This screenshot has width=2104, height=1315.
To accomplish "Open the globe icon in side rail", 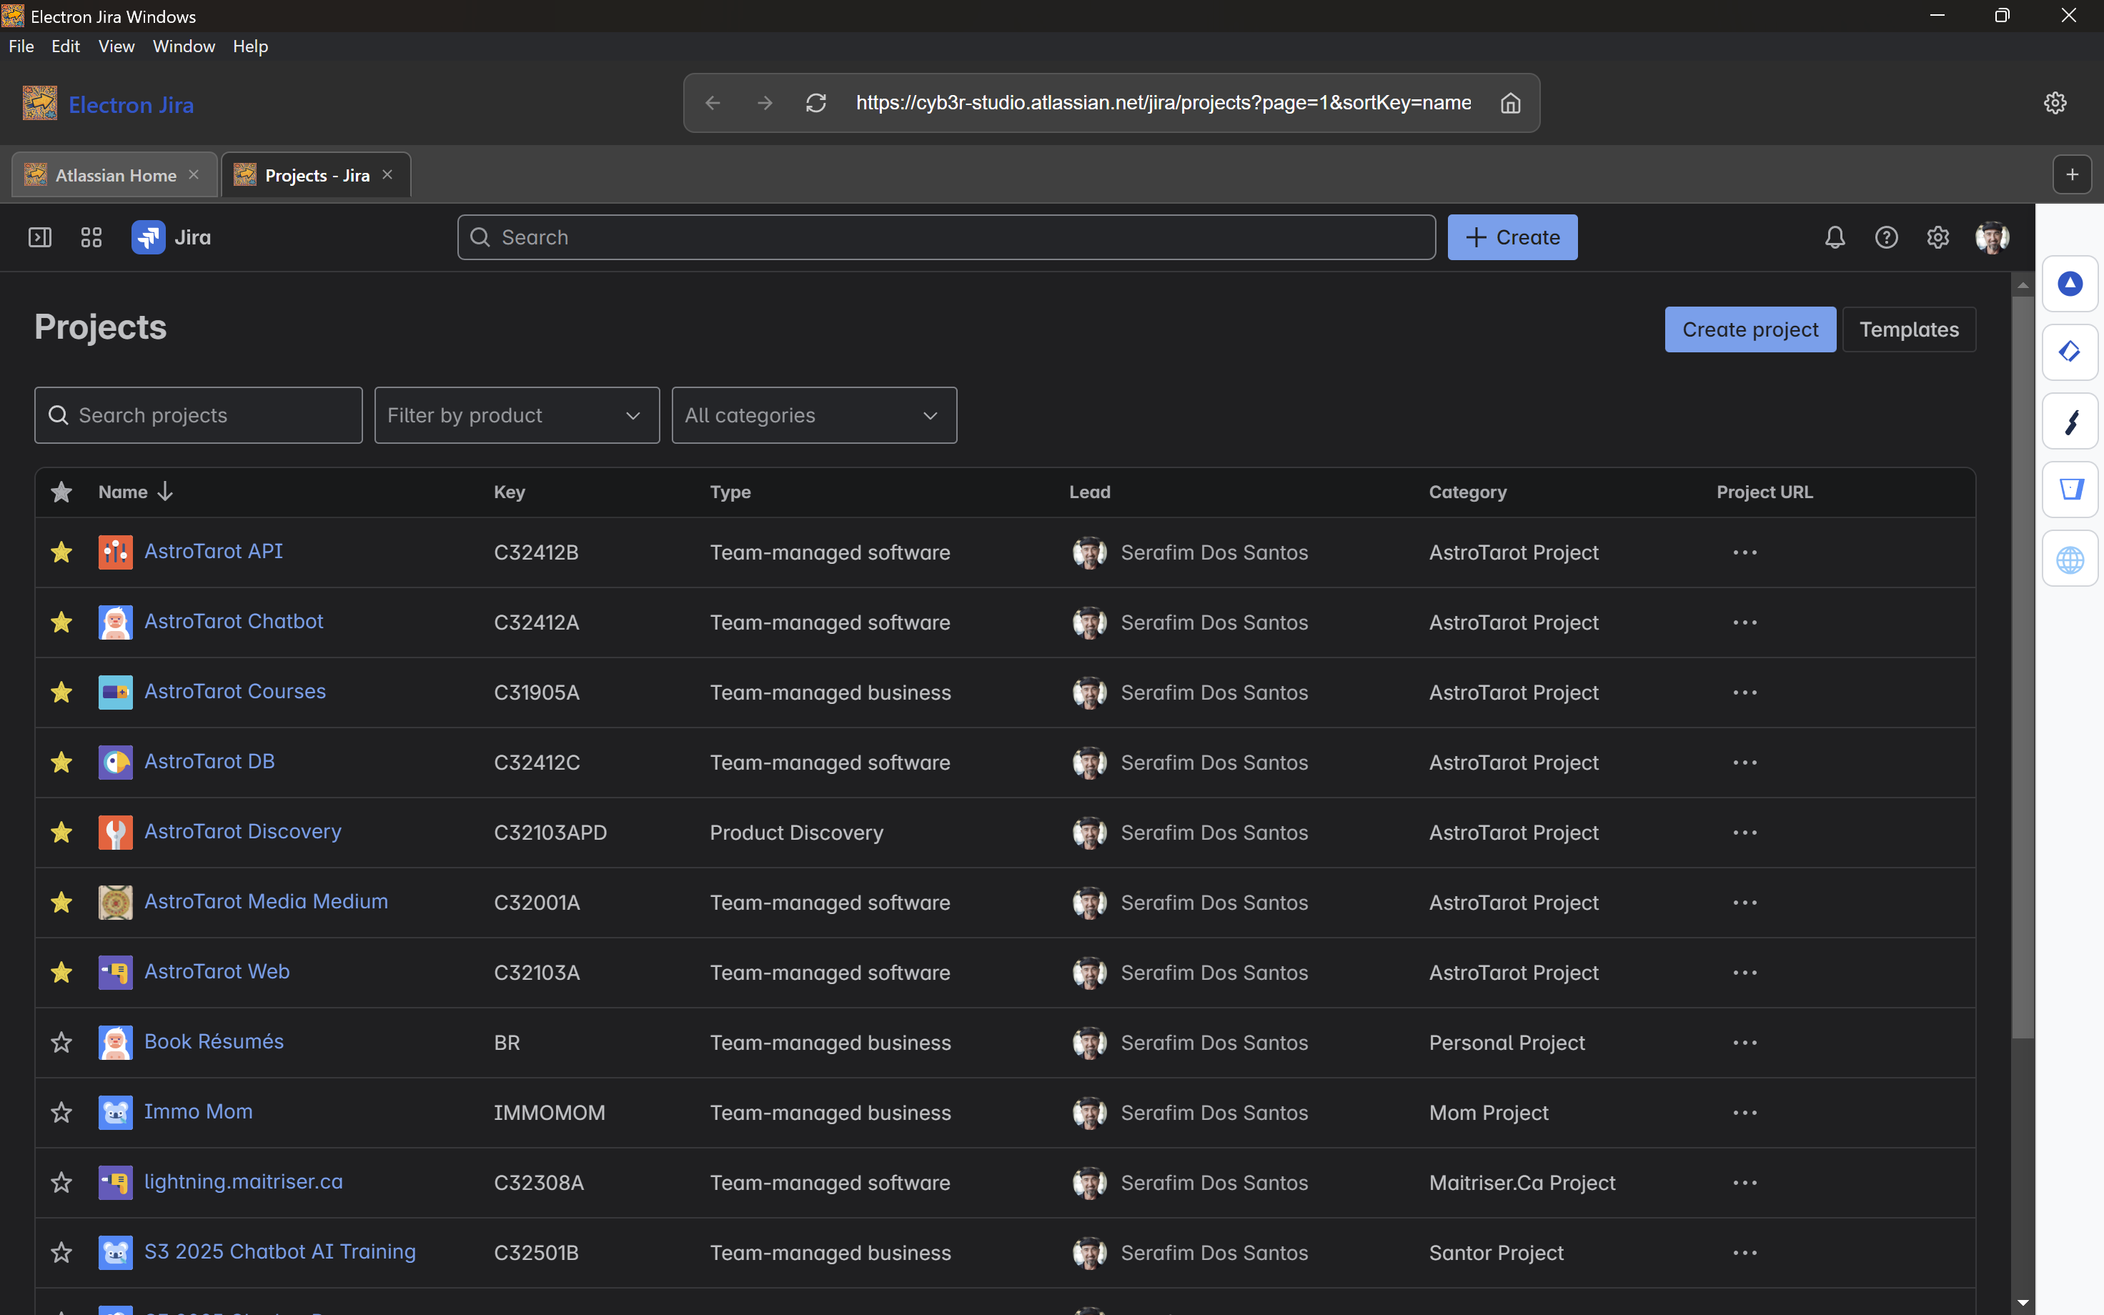I will point(2070,559).
